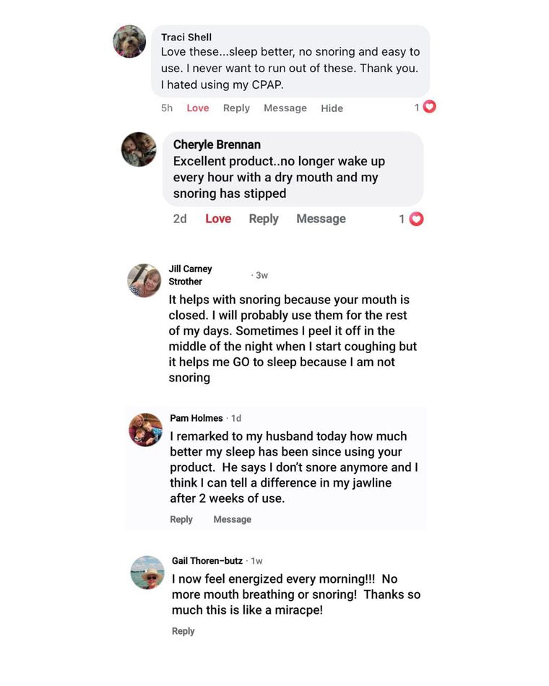Reply to Pam Holmes's comment
This screenshot has width=549, height=686.
[x=181, y=519]
